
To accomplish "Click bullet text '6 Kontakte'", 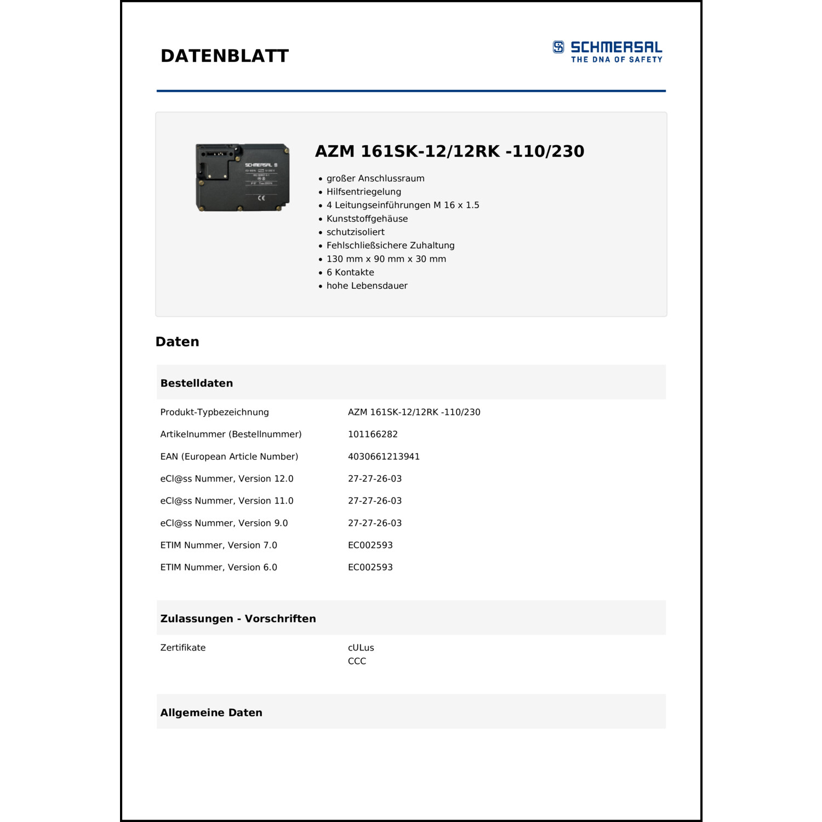I will coord(350,272).
